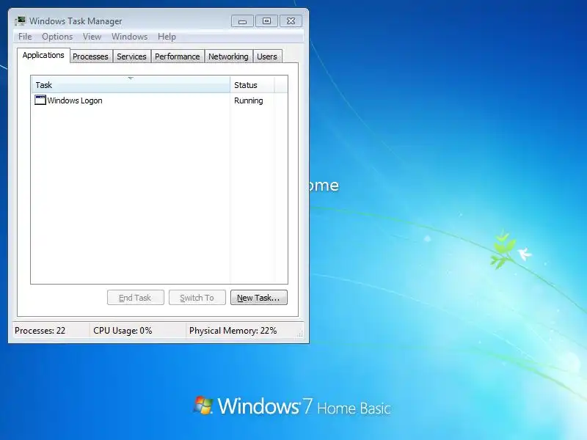This screenshot has width=587, height=440.
Task: Minimize the Task Manager window
Action: coord(242,21)
